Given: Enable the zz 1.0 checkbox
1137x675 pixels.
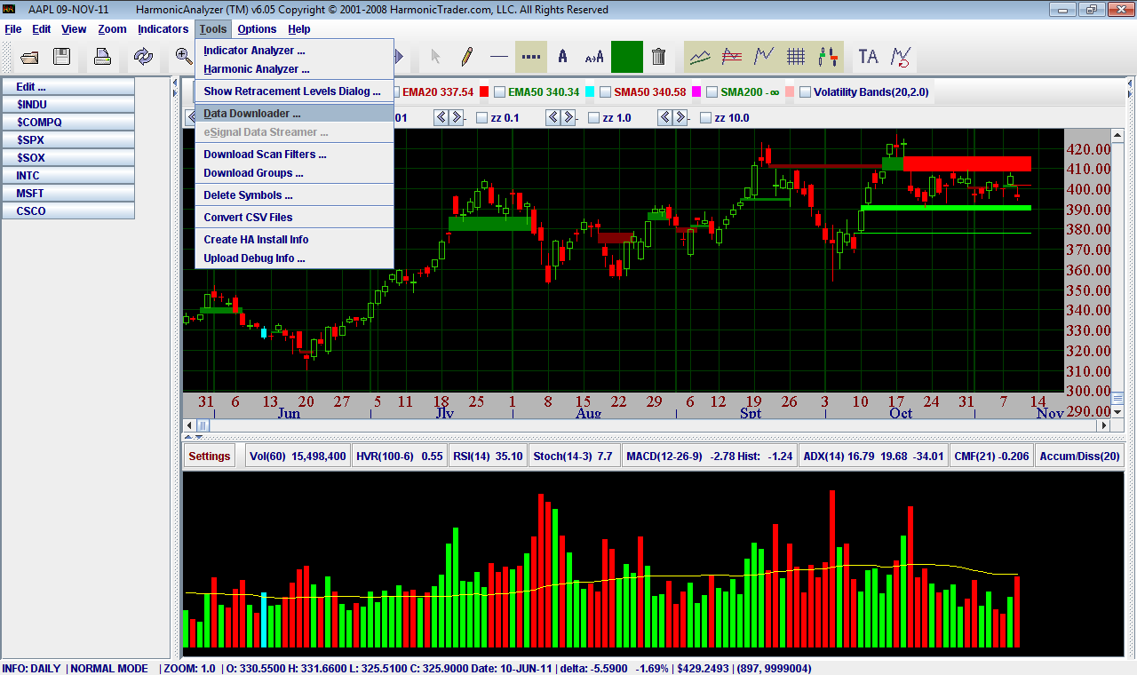Looking at the screenshot, I should 594,117.
